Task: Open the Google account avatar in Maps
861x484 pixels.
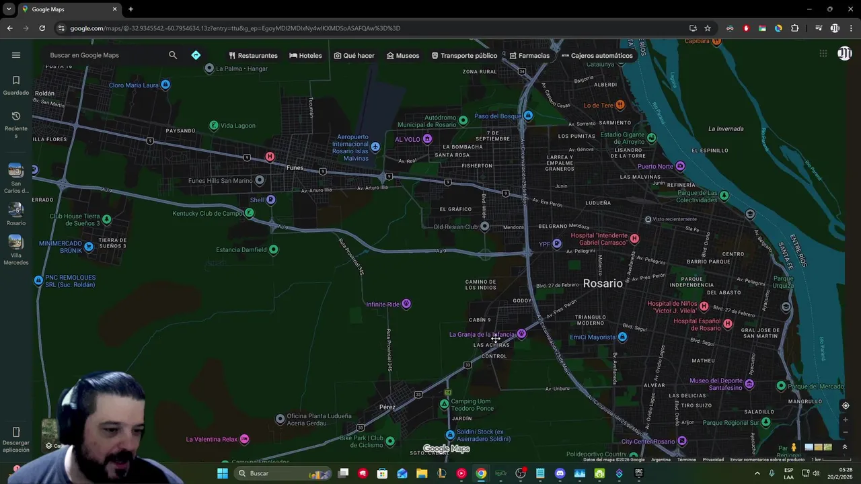Action: pyautogui.click(x=845, y=54)
